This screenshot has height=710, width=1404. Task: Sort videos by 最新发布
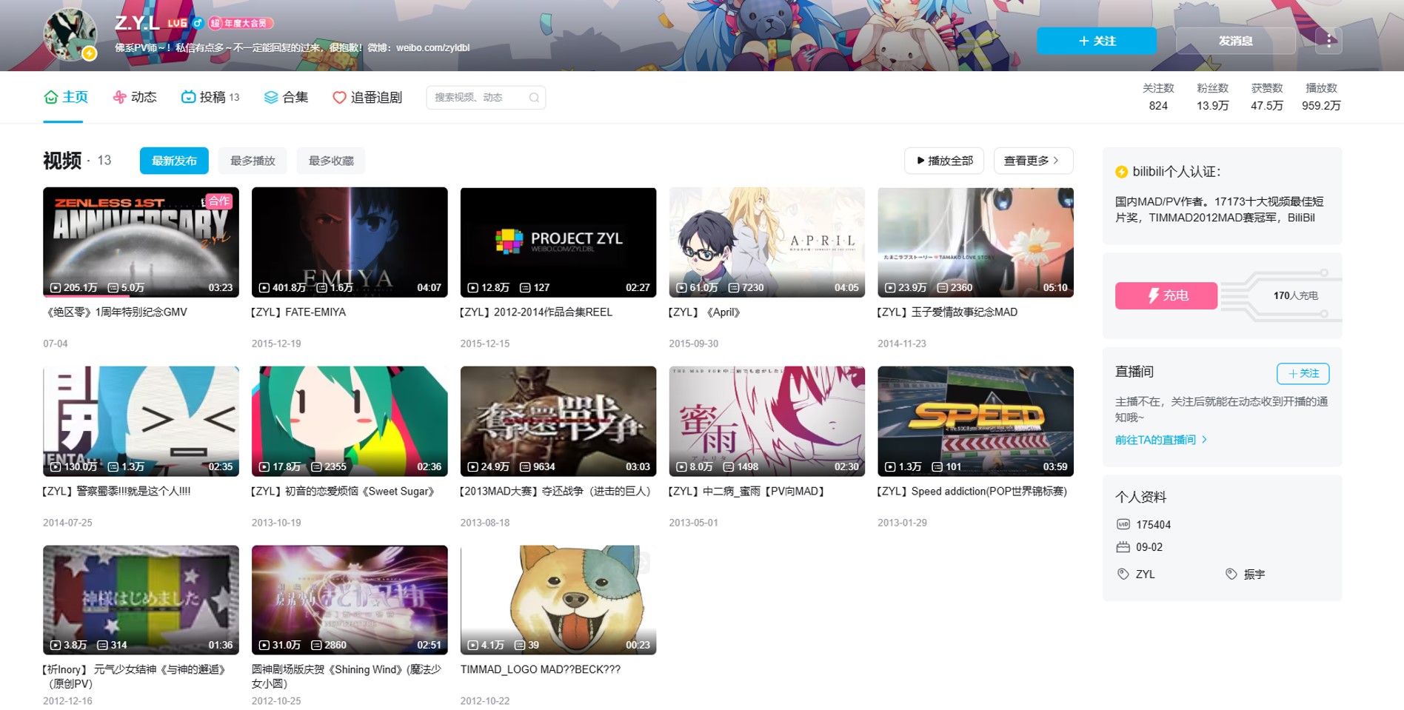point(174,161)
